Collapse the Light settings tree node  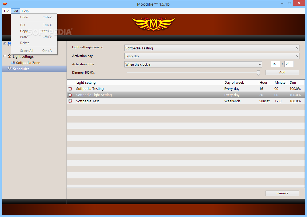click(x=5, y=56)
